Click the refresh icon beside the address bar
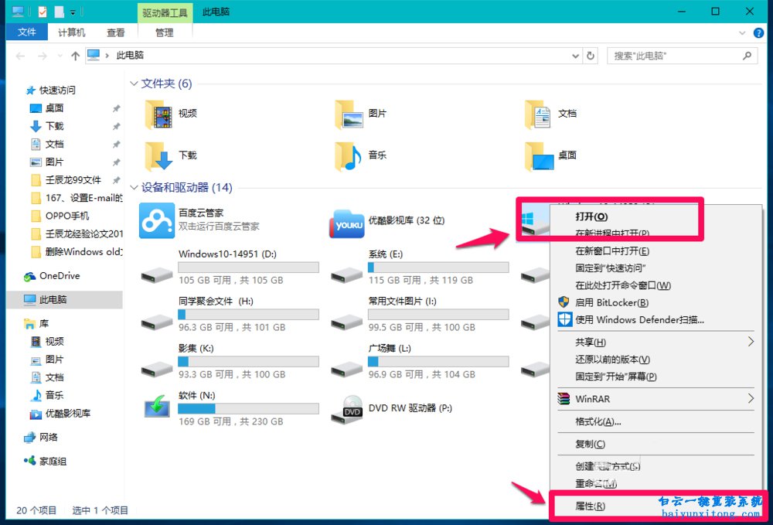The width and height of the screenshot is (773, 525). coord(588,55)
